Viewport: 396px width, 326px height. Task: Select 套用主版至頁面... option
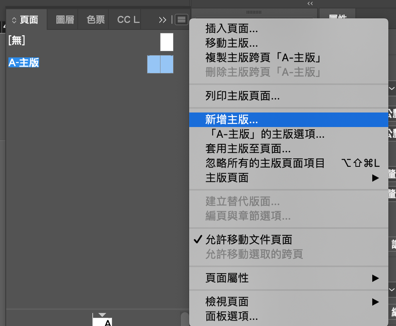click(248, 149)
